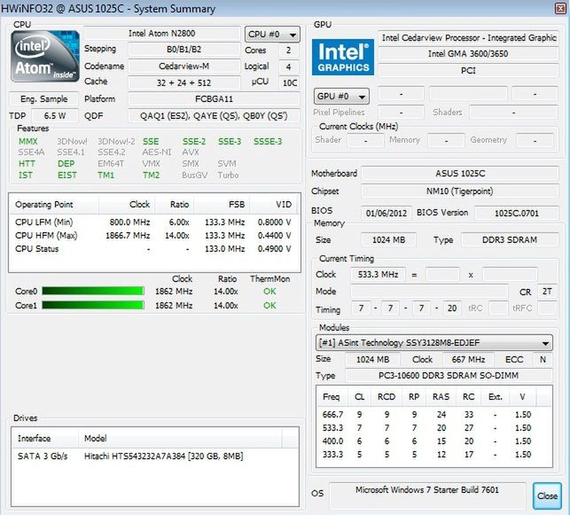This screenshot has height=515, width=570.
Task: Click the Core1 load bar
Action: [x=93, y=305]
